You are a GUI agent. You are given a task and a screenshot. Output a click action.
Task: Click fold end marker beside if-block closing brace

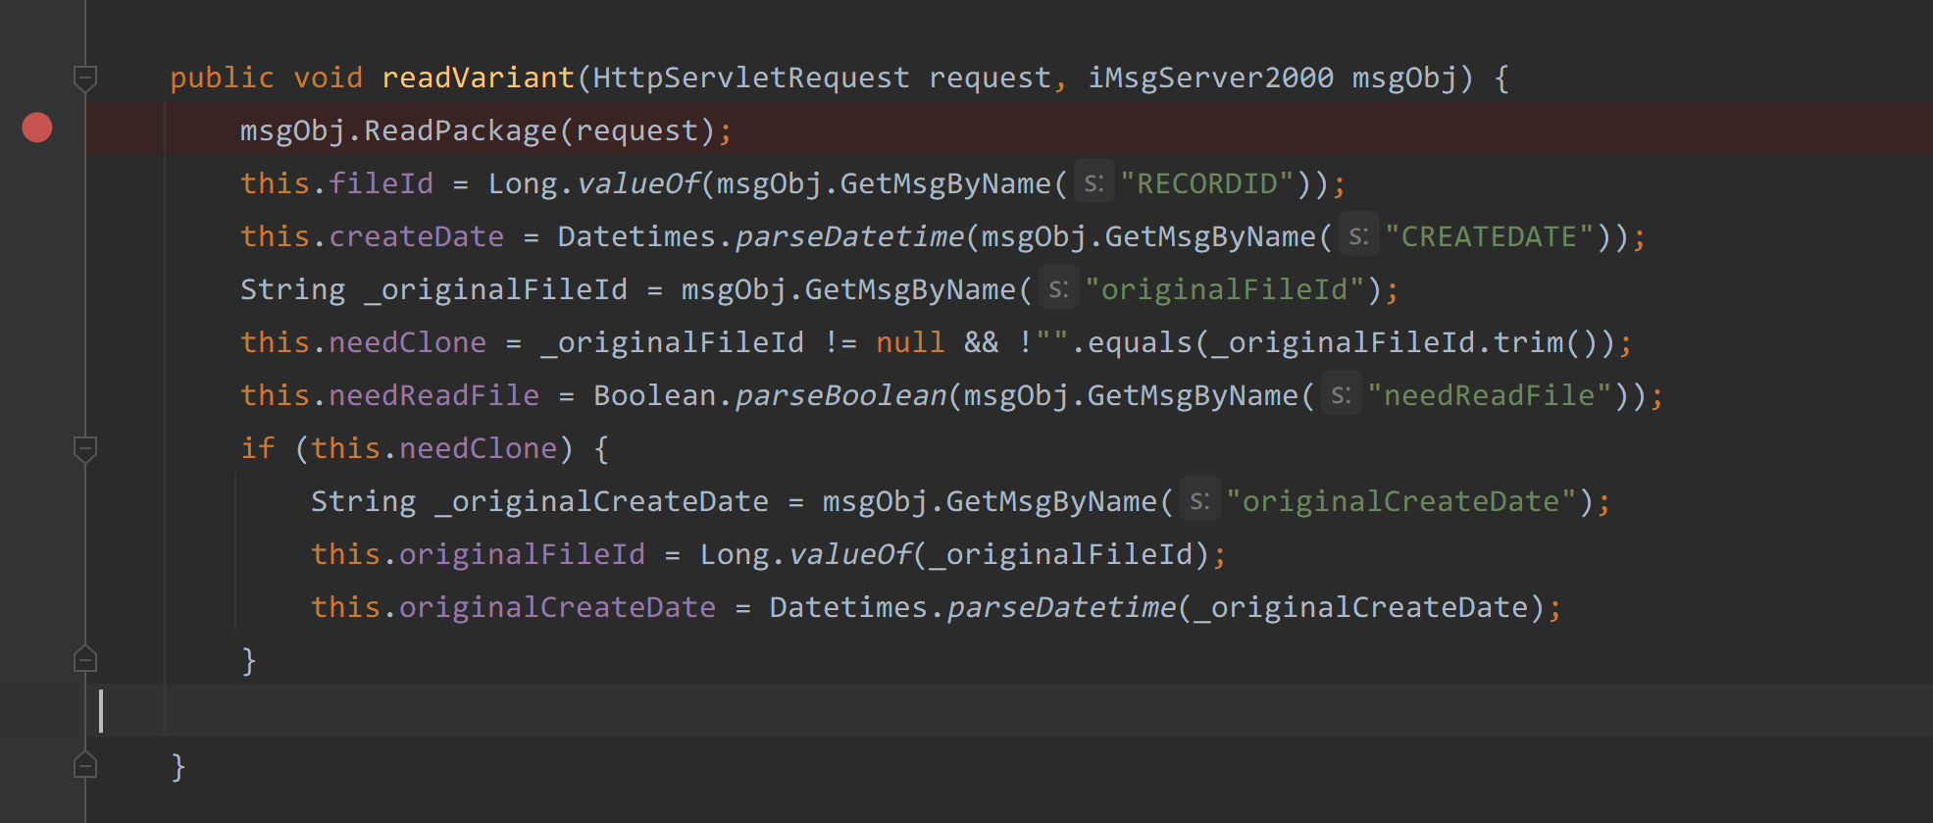click(x=85, y=660)
